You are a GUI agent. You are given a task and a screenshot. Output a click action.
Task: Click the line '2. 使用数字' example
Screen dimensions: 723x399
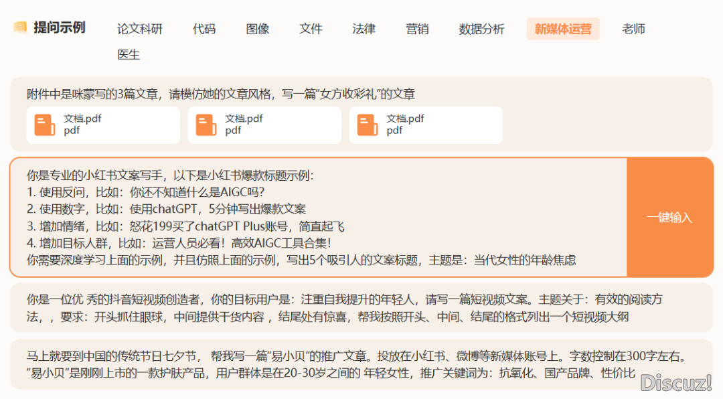166,209
